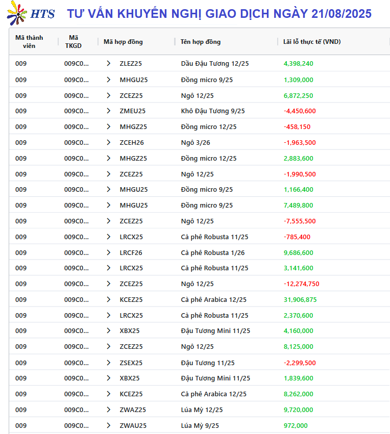Select the Khô Đậu Tương 9/25 name cell
This screenshot has width=390, height=434.
(x=213, y=111)
